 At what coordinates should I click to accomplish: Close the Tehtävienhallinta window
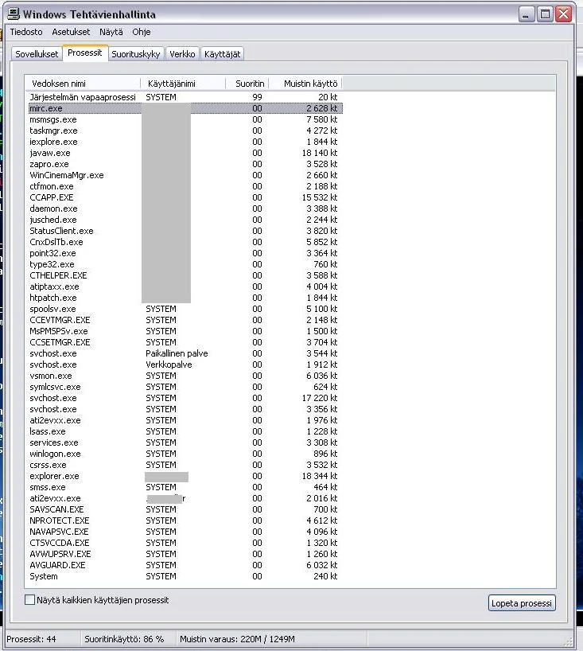[563, 14]
